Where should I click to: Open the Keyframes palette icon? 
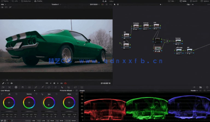[194, 87]
